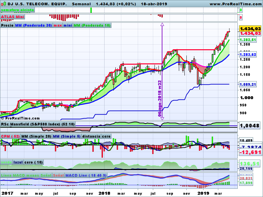Click the candlestick chart icon in title bar
Screen dimensions: 263x197
tap(3, 4)
